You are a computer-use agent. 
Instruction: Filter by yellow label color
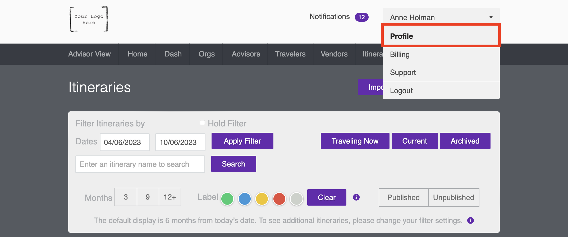262,199
